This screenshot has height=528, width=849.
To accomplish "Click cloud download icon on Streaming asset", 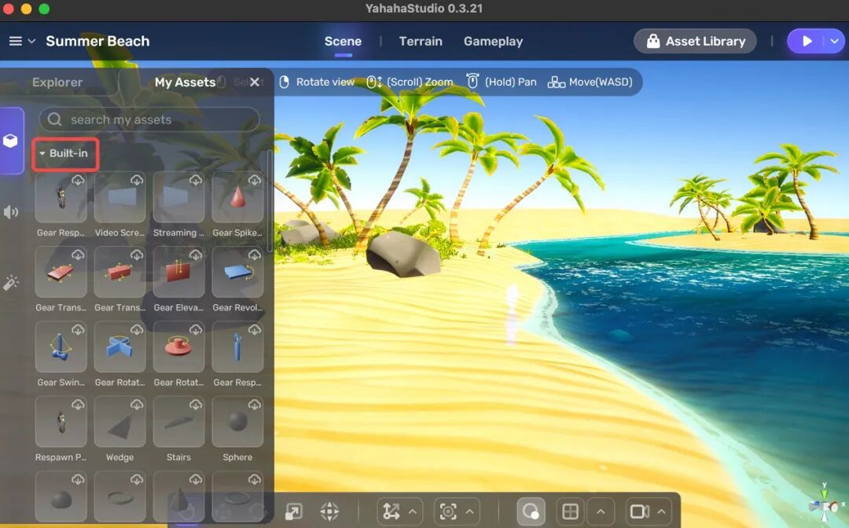I will tap(196, 180).
